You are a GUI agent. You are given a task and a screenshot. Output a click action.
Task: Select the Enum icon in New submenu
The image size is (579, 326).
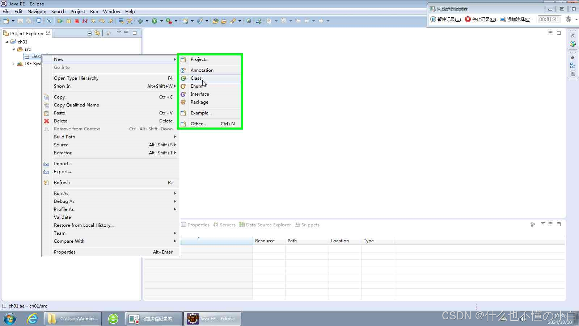[x=183, y=86]
